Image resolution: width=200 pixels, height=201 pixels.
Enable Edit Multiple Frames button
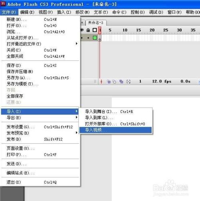point(121,81)
